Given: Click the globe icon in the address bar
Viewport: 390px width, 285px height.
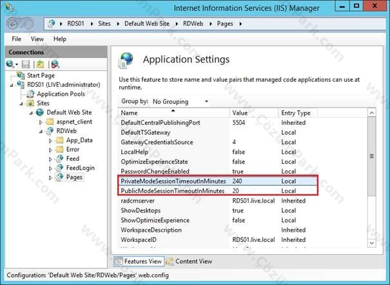Looking at the screenshot, I should [52, 24].
